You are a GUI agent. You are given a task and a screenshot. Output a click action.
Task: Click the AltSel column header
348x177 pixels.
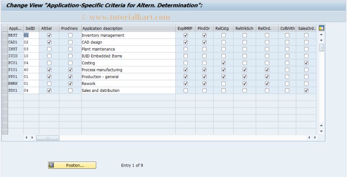pos(49,28)
